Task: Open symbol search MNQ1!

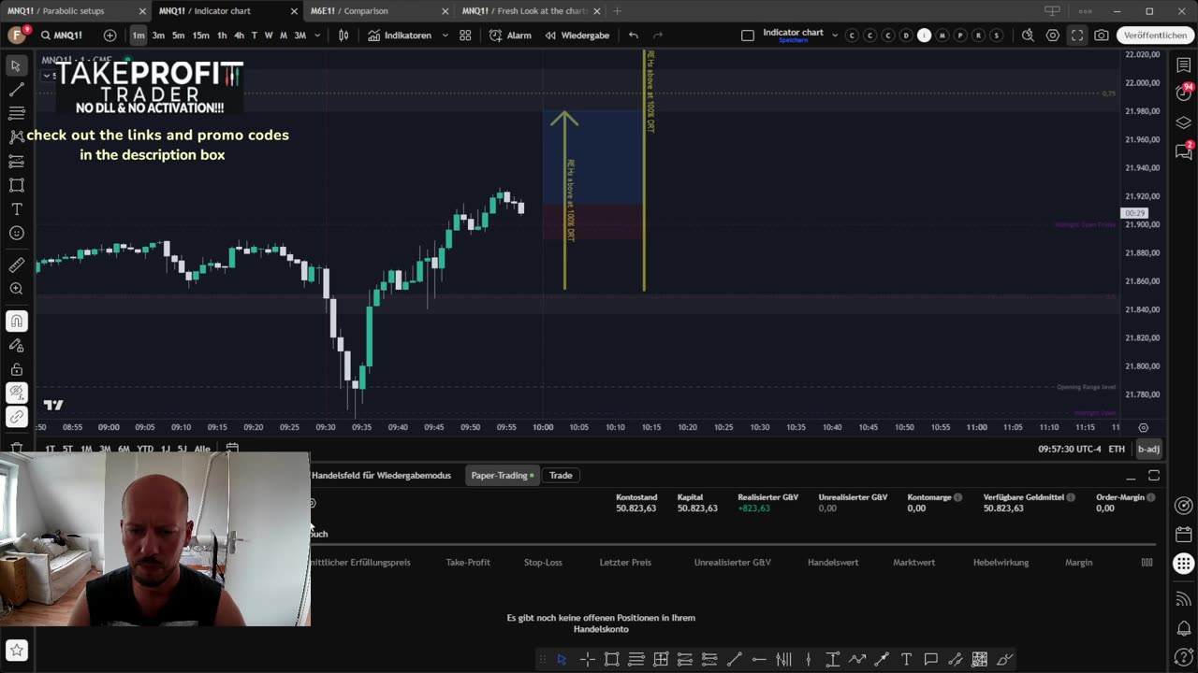Action: (x=62, y=36)
